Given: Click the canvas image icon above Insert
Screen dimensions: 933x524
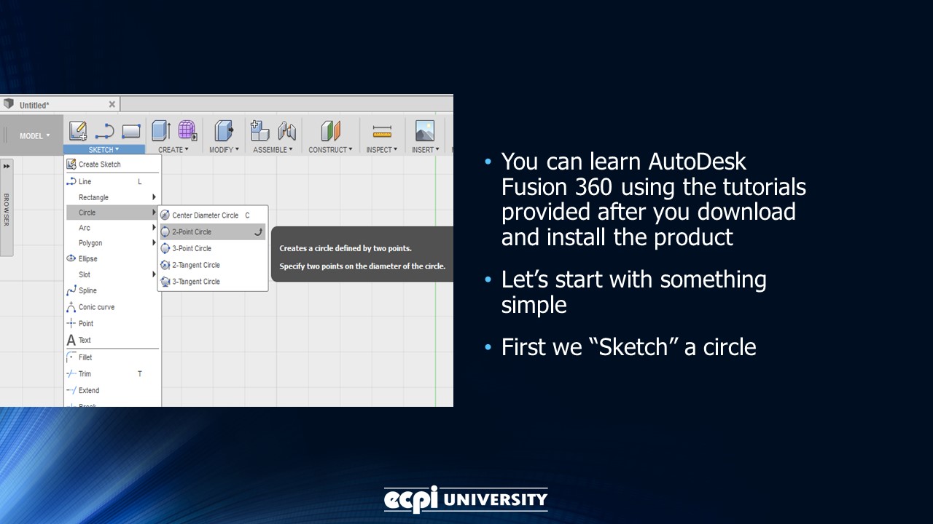Looking at the screenshot, I should tap(424, 131).
